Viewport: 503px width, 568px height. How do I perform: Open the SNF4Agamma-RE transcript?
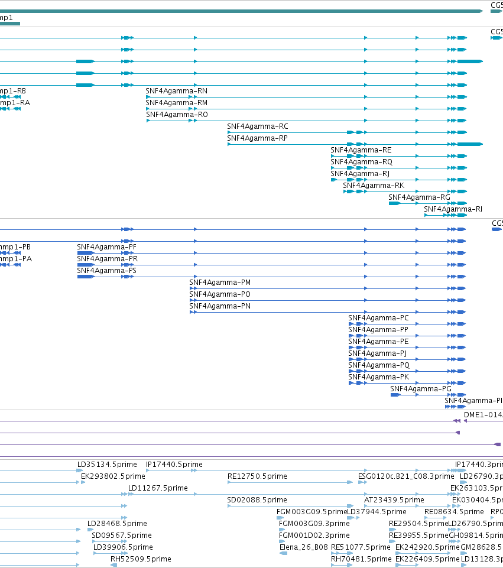pyautogui.click(x=361, y=150)
